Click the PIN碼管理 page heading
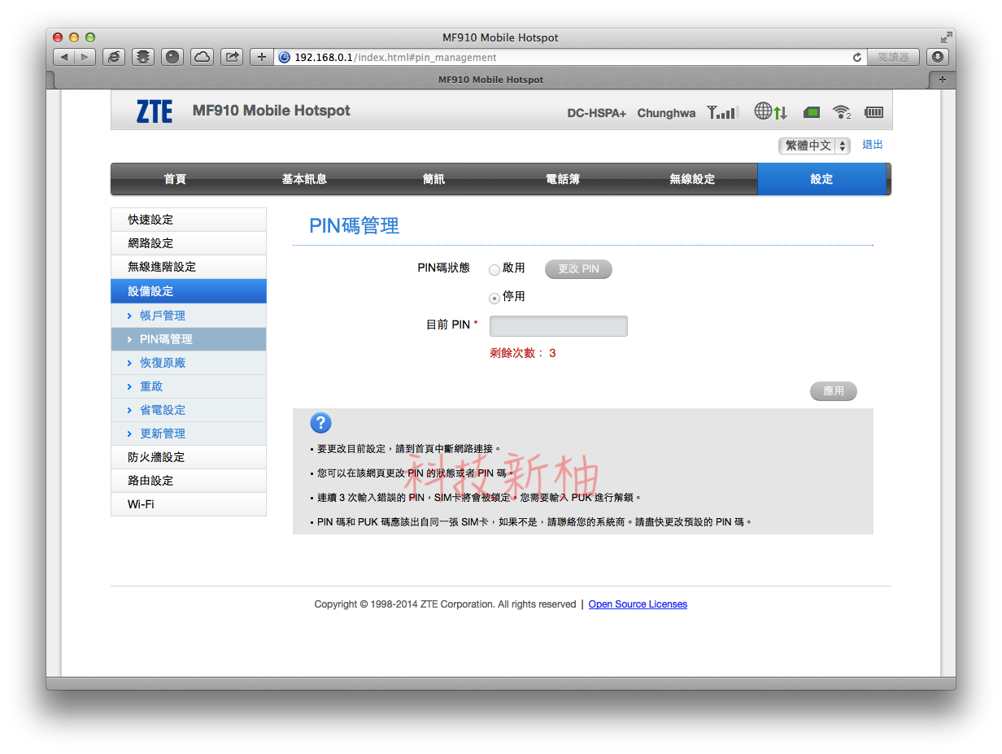Screen dimensions: 1002x754 coord(355,226)
